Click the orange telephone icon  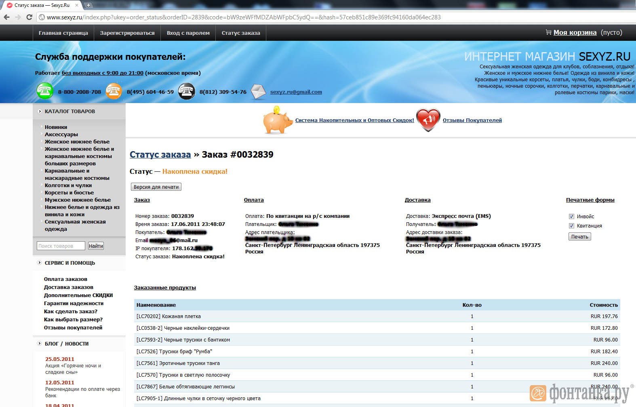tap(114, 91)
